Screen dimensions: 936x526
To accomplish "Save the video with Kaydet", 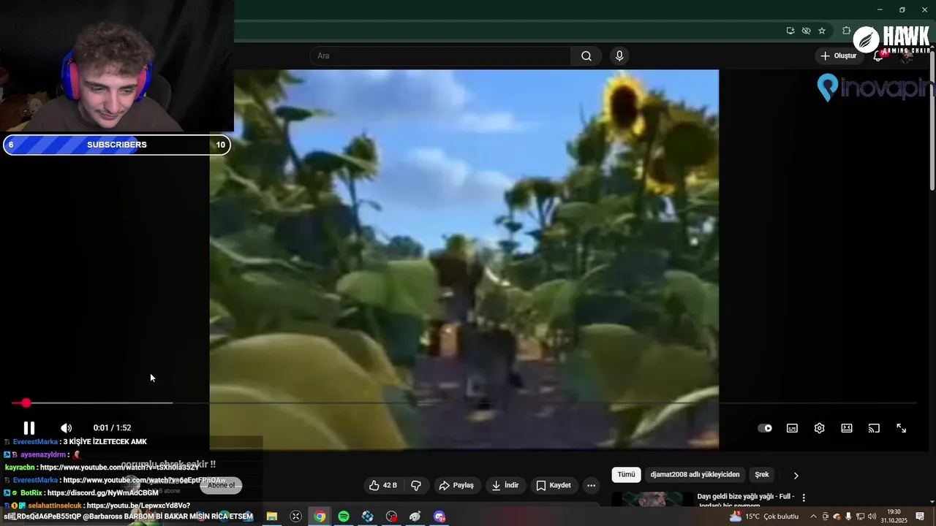I will (554, 485).
